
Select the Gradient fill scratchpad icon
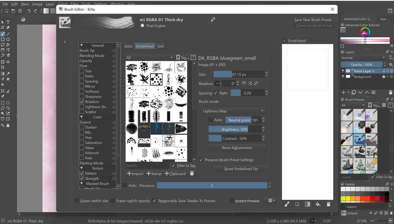click(307, 204)
